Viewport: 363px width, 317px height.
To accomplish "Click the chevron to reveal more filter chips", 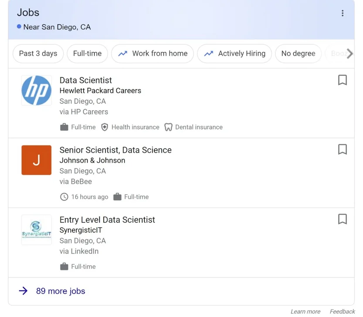I will click(349, 53).
